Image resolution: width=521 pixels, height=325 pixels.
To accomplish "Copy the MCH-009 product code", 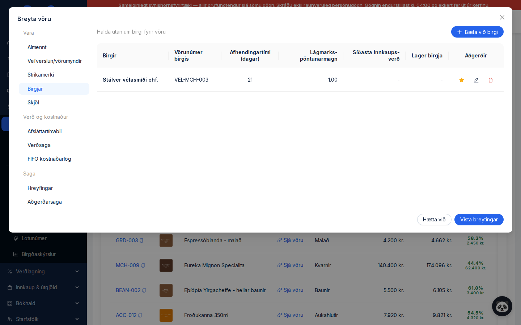I will [x=143, y=265].
